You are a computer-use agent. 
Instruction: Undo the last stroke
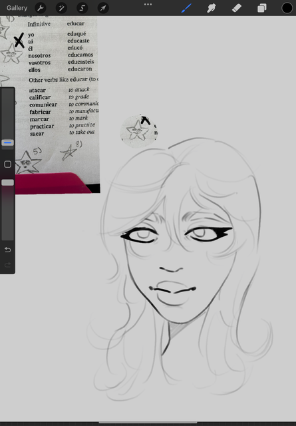7,250
